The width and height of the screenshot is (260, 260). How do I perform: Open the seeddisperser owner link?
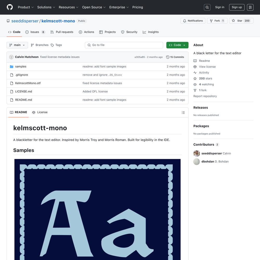(25, 21)
